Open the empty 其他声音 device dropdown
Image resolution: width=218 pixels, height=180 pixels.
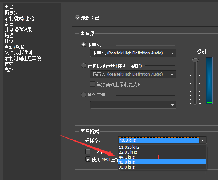pyautogui.click(x=133, y=105)
